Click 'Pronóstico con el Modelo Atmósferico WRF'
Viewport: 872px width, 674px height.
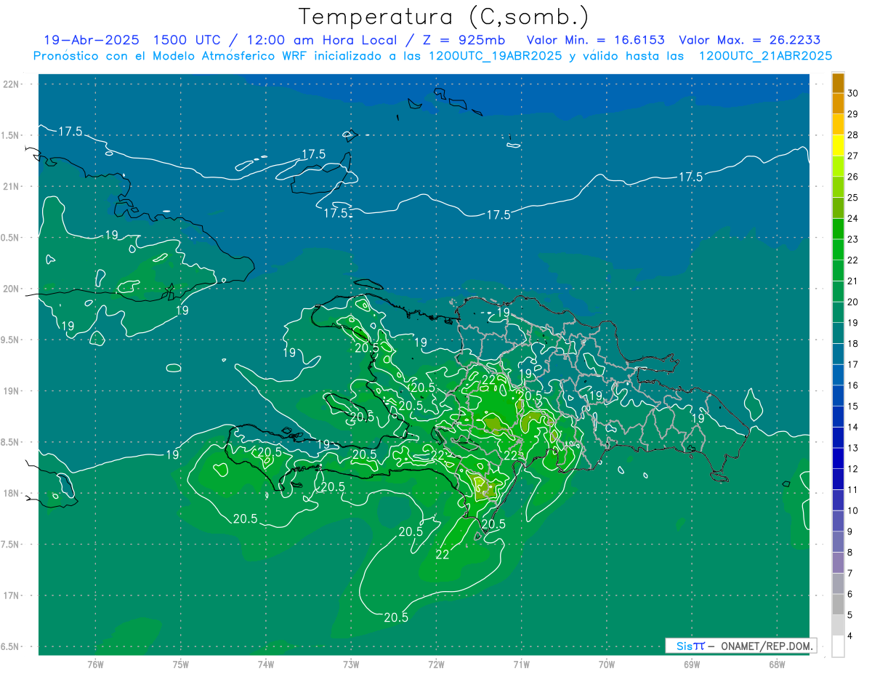pos(171,56)
